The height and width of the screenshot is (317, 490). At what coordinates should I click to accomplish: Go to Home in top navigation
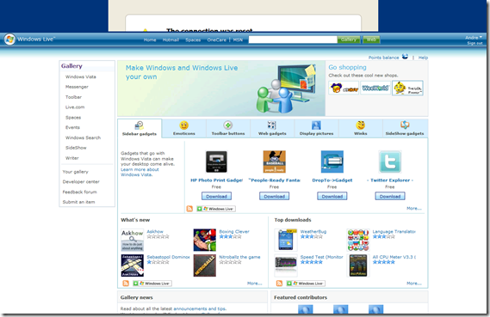click(150, 40)
